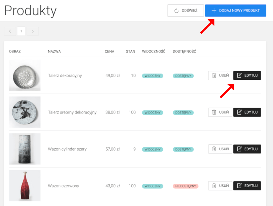
Task: Click the Produkty page heading
Action: [x=31, y=11]
